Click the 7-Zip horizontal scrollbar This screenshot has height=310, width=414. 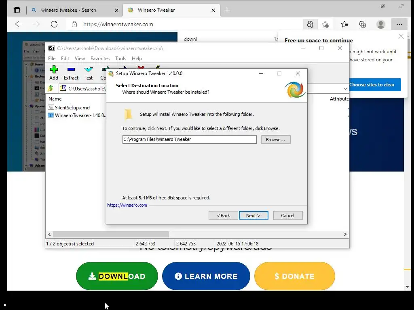click(x=111, y=235)
